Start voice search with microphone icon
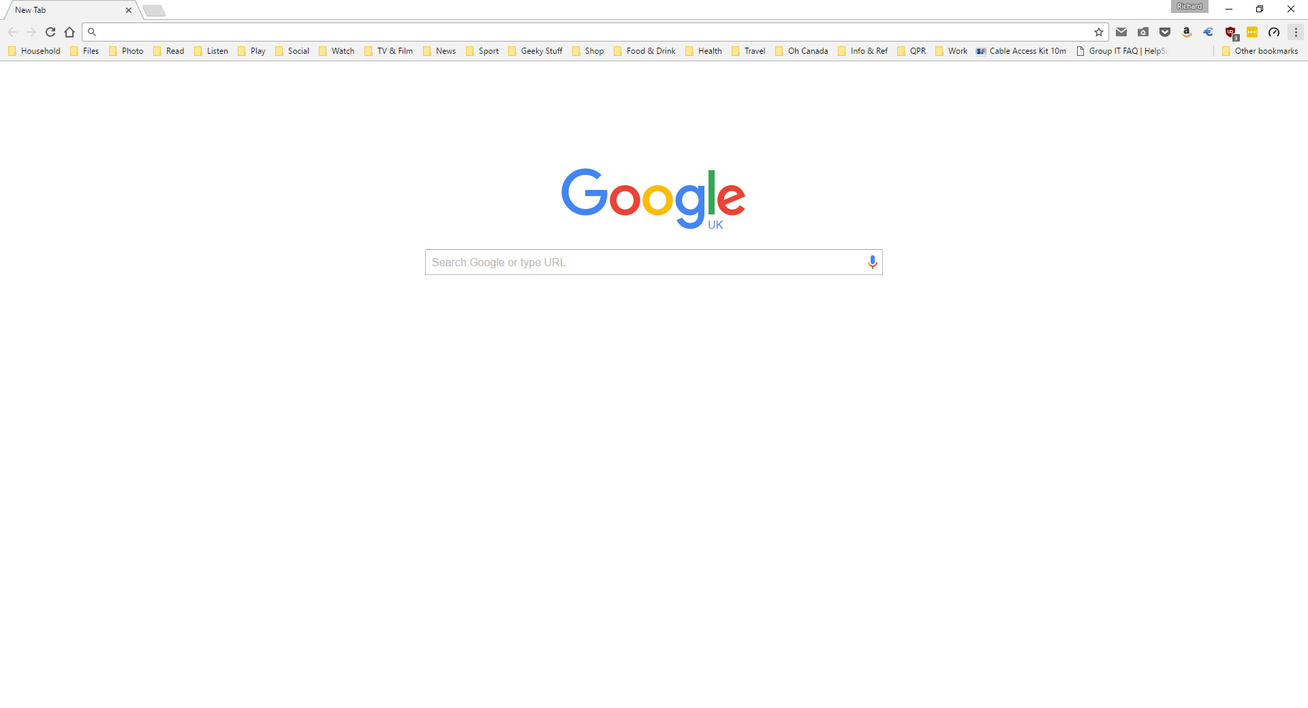This screenshot has height=708, width=1308. [x=872, y=262]
